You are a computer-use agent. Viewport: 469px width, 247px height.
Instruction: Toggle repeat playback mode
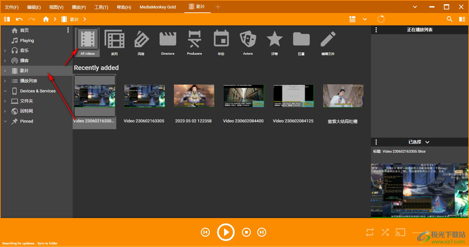pos(370,232)
